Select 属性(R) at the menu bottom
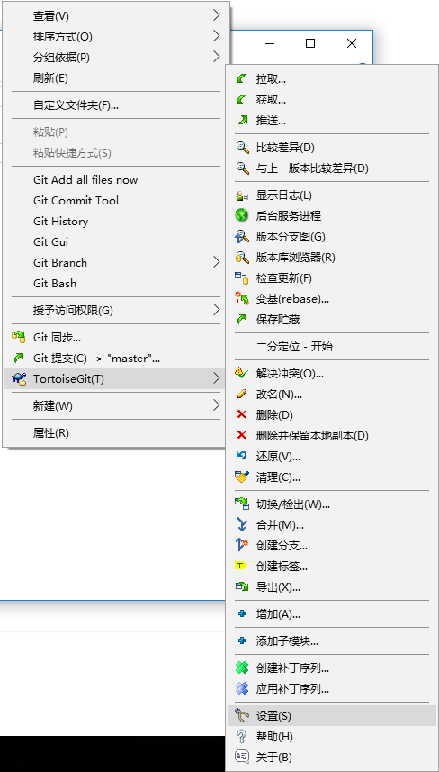439x772 pixels. [114, 433]
